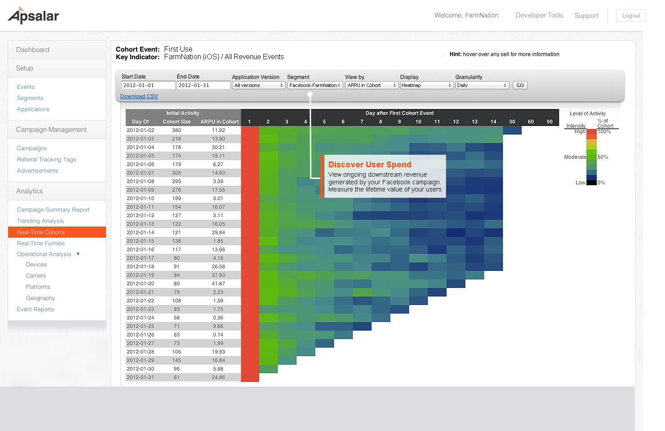Click the Cohort Size column header

(x=177, y=122)
